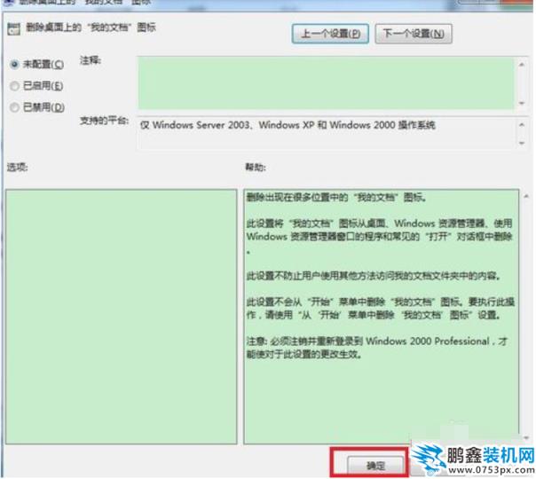Click the 支持的平台 label
The width and height of the screenshot is (536, 479).
point(104,121)
